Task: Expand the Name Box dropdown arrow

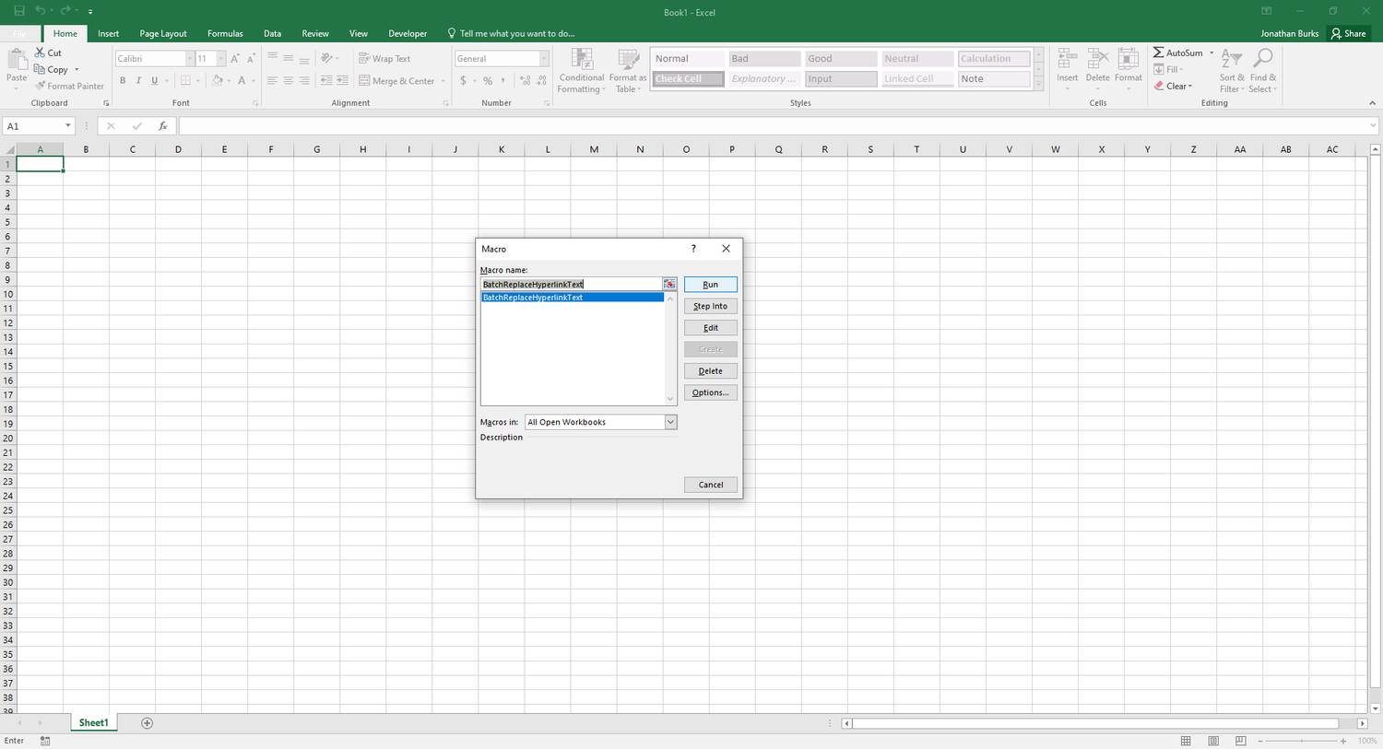Action: coord(67,126)
